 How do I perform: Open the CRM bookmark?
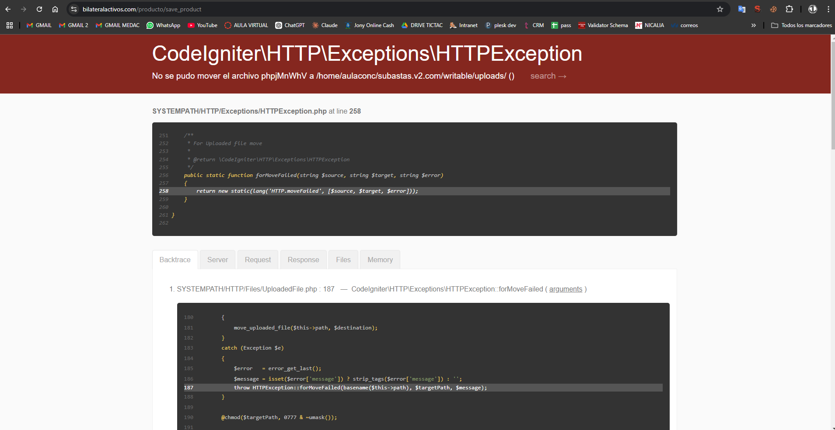(534, 25)
